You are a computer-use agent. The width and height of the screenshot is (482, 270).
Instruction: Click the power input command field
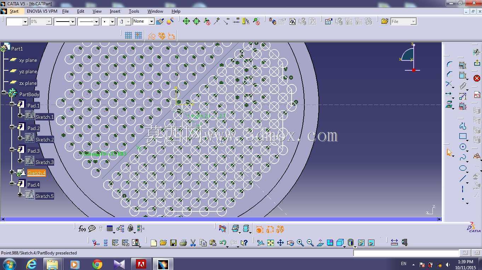(406, 253)
